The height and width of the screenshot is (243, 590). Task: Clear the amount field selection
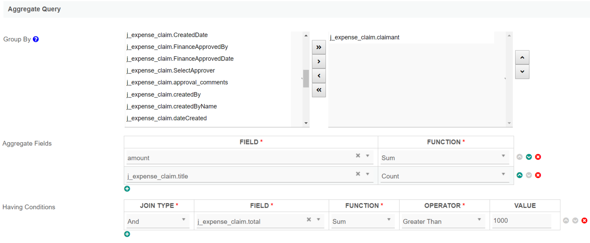(x=358, y=156)
